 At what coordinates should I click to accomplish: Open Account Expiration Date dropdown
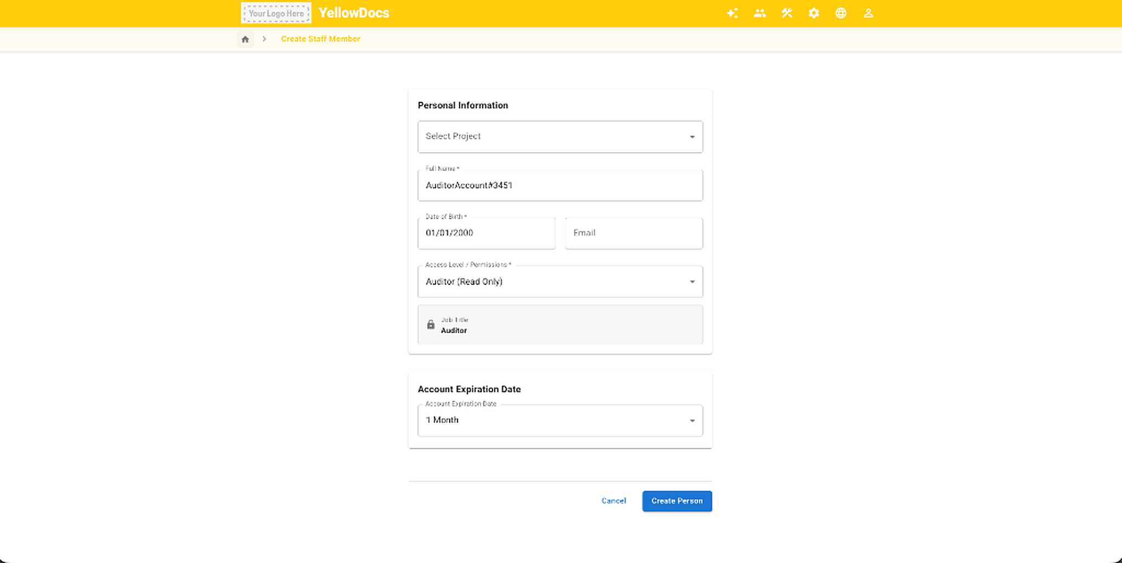560,421
